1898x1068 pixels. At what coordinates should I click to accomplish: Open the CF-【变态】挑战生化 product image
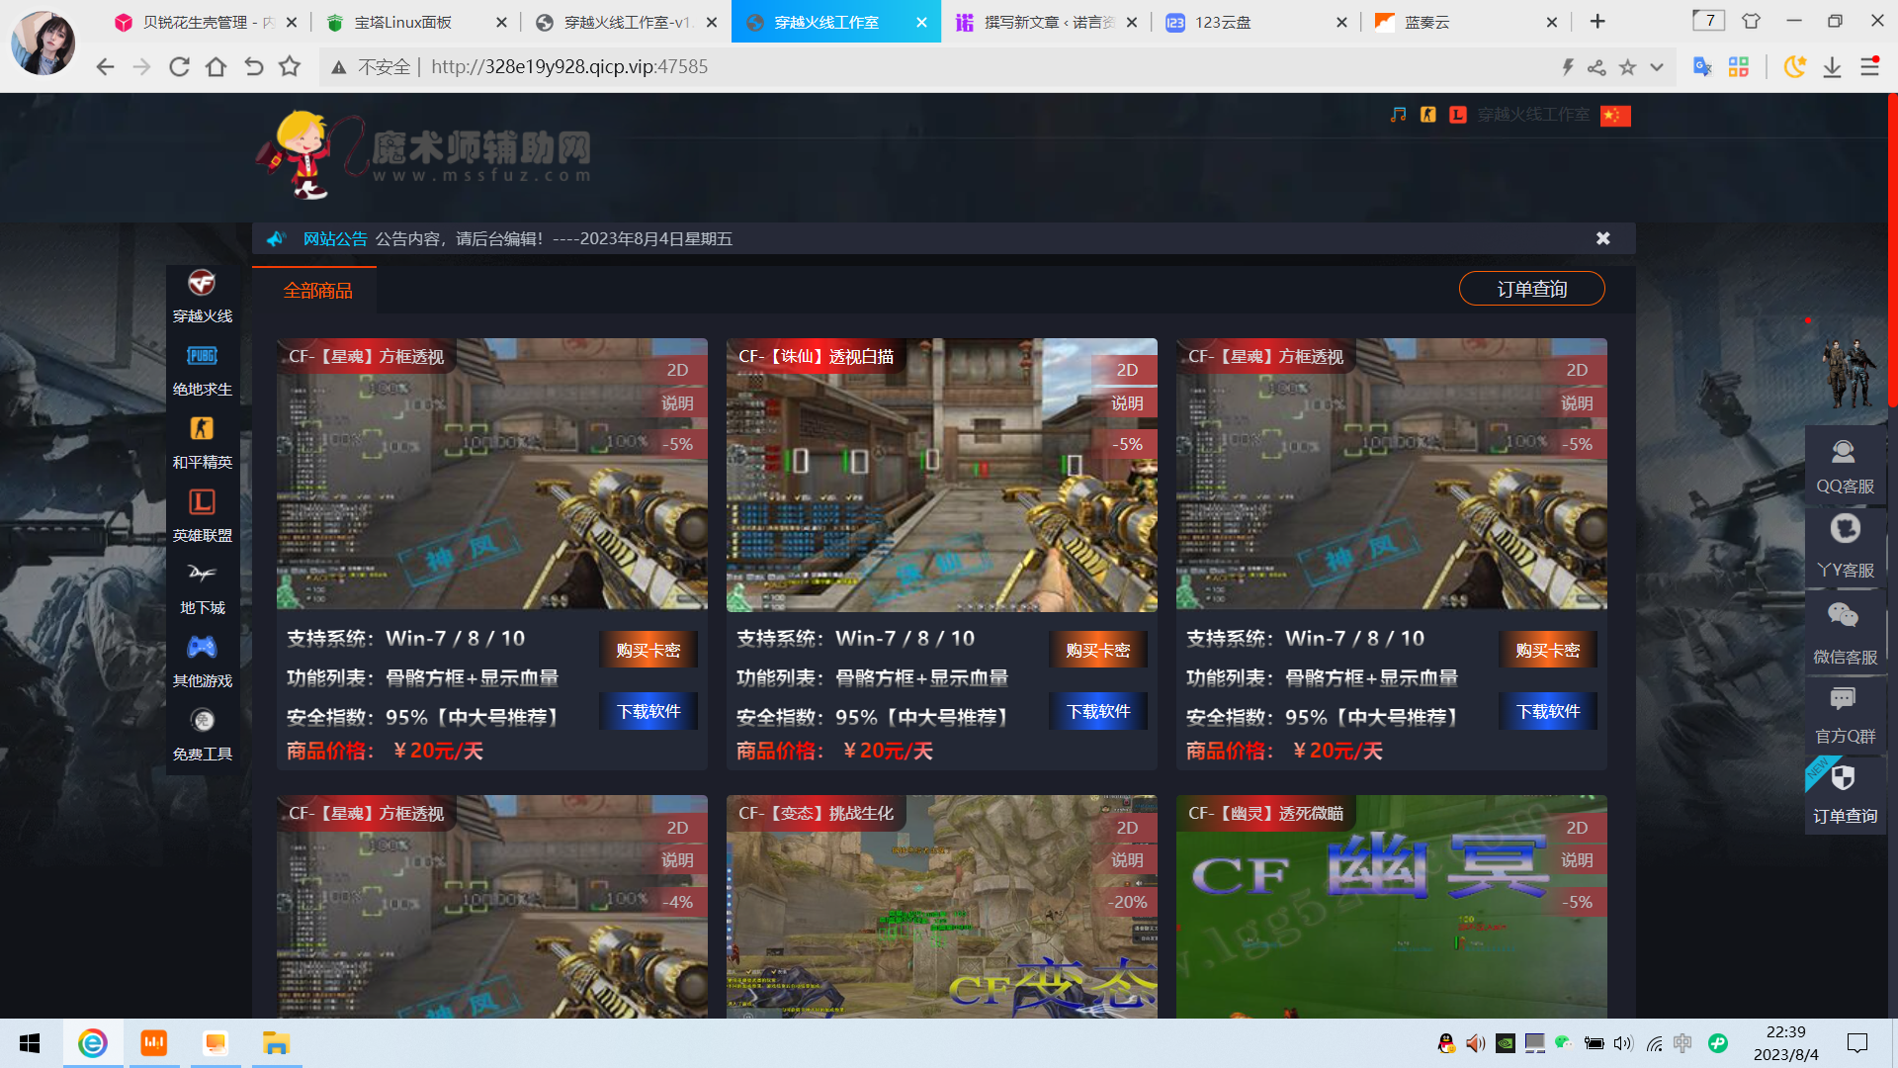(941, 907)
